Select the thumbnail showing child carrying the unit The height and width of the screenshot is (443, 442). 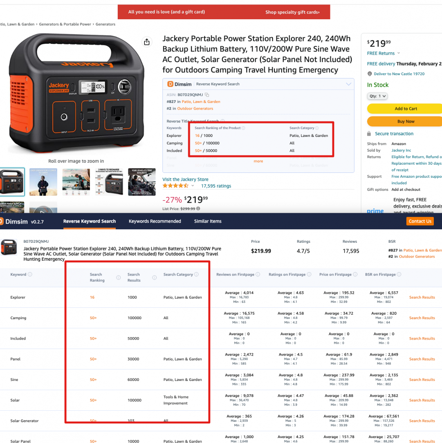click(x=43, y=182)
